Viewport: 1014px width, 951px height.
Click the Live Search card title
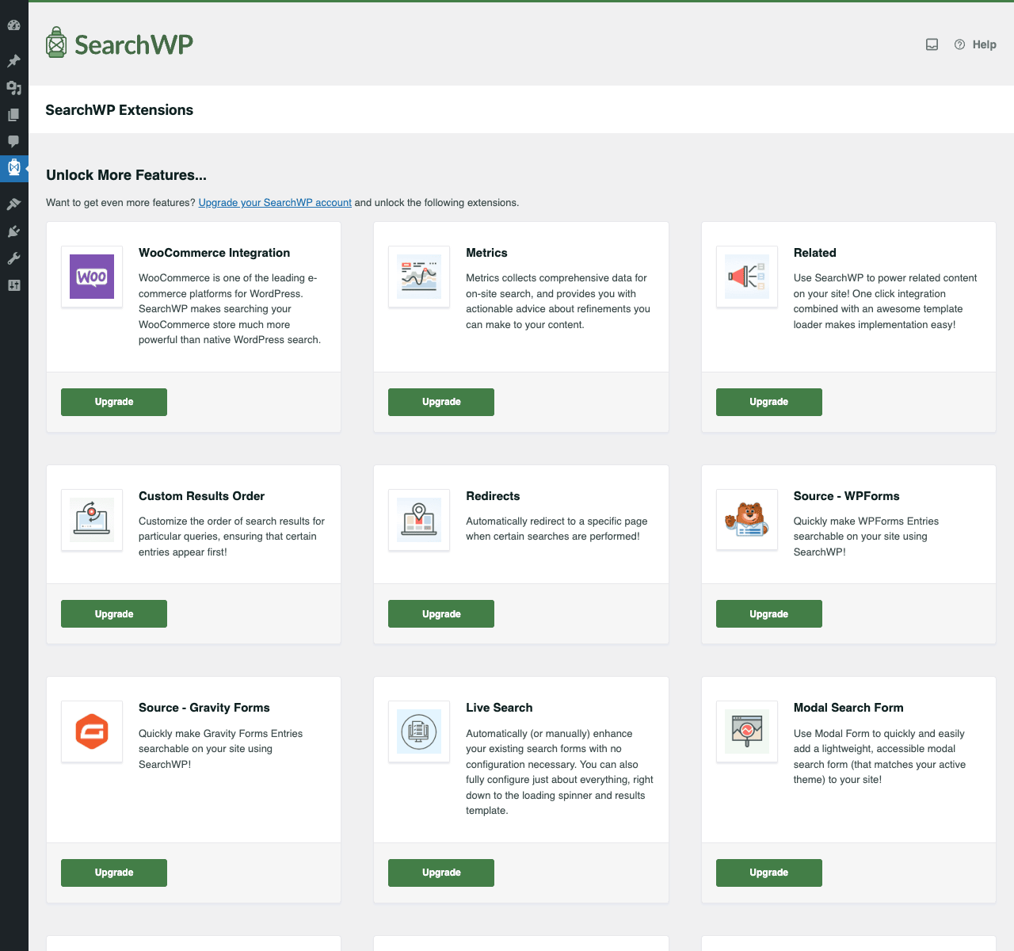(499, 708)
